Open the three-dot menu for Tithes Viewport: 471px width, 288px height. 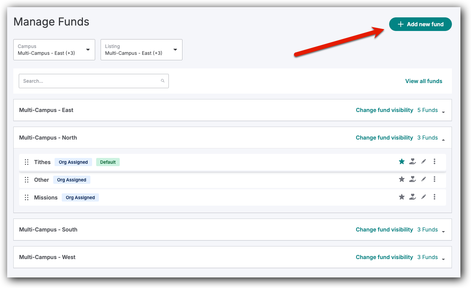click(435, 161)
